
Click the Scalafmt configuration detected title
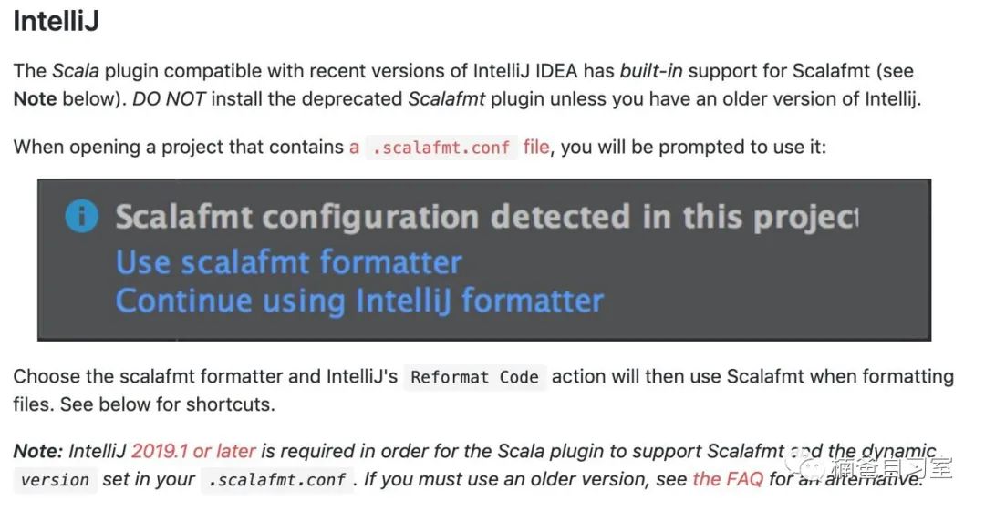[487, 217]
